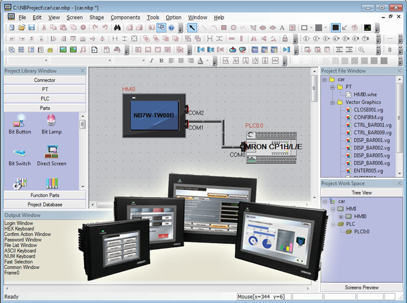Expand the HMI0 node in Project Work Space
The width and height of the screenshot is (407, 303).
(x=341, y=217)
